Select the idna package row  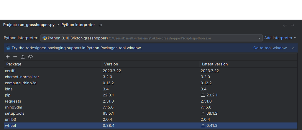coord(151,89)
